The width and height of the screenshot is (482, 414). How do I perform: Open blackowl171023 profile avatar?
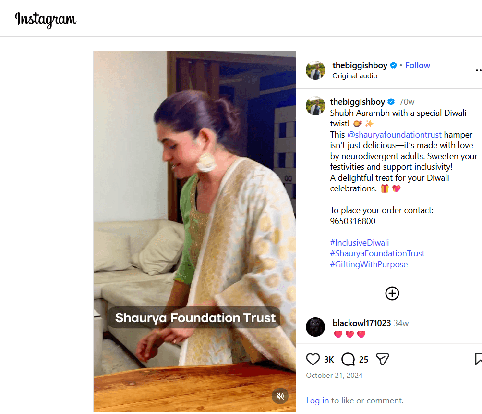tap(315, 327)
